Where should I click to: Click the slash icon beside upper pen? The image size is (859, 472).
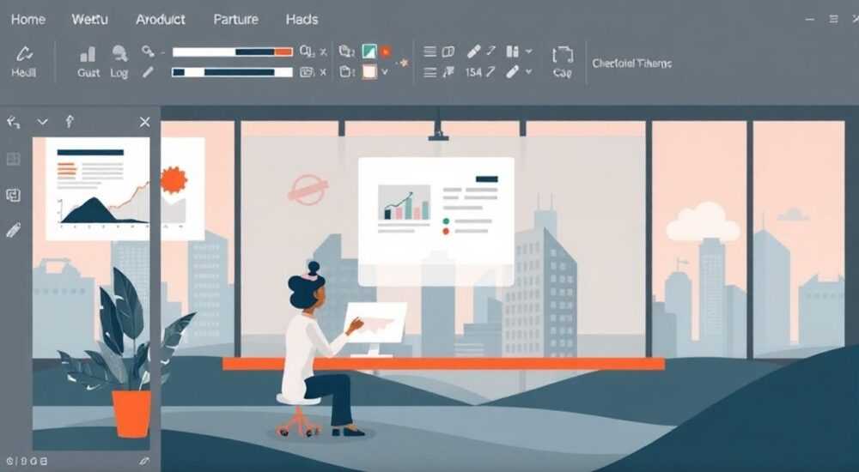click(491, 51)
